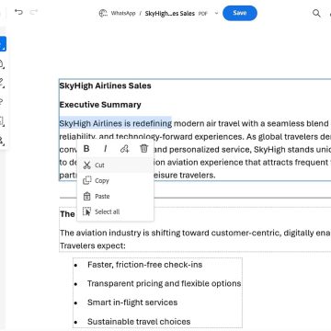331x331 pixels.
Task: Expand the file name dropdown chevron
Action: click(x=216, y=13)
